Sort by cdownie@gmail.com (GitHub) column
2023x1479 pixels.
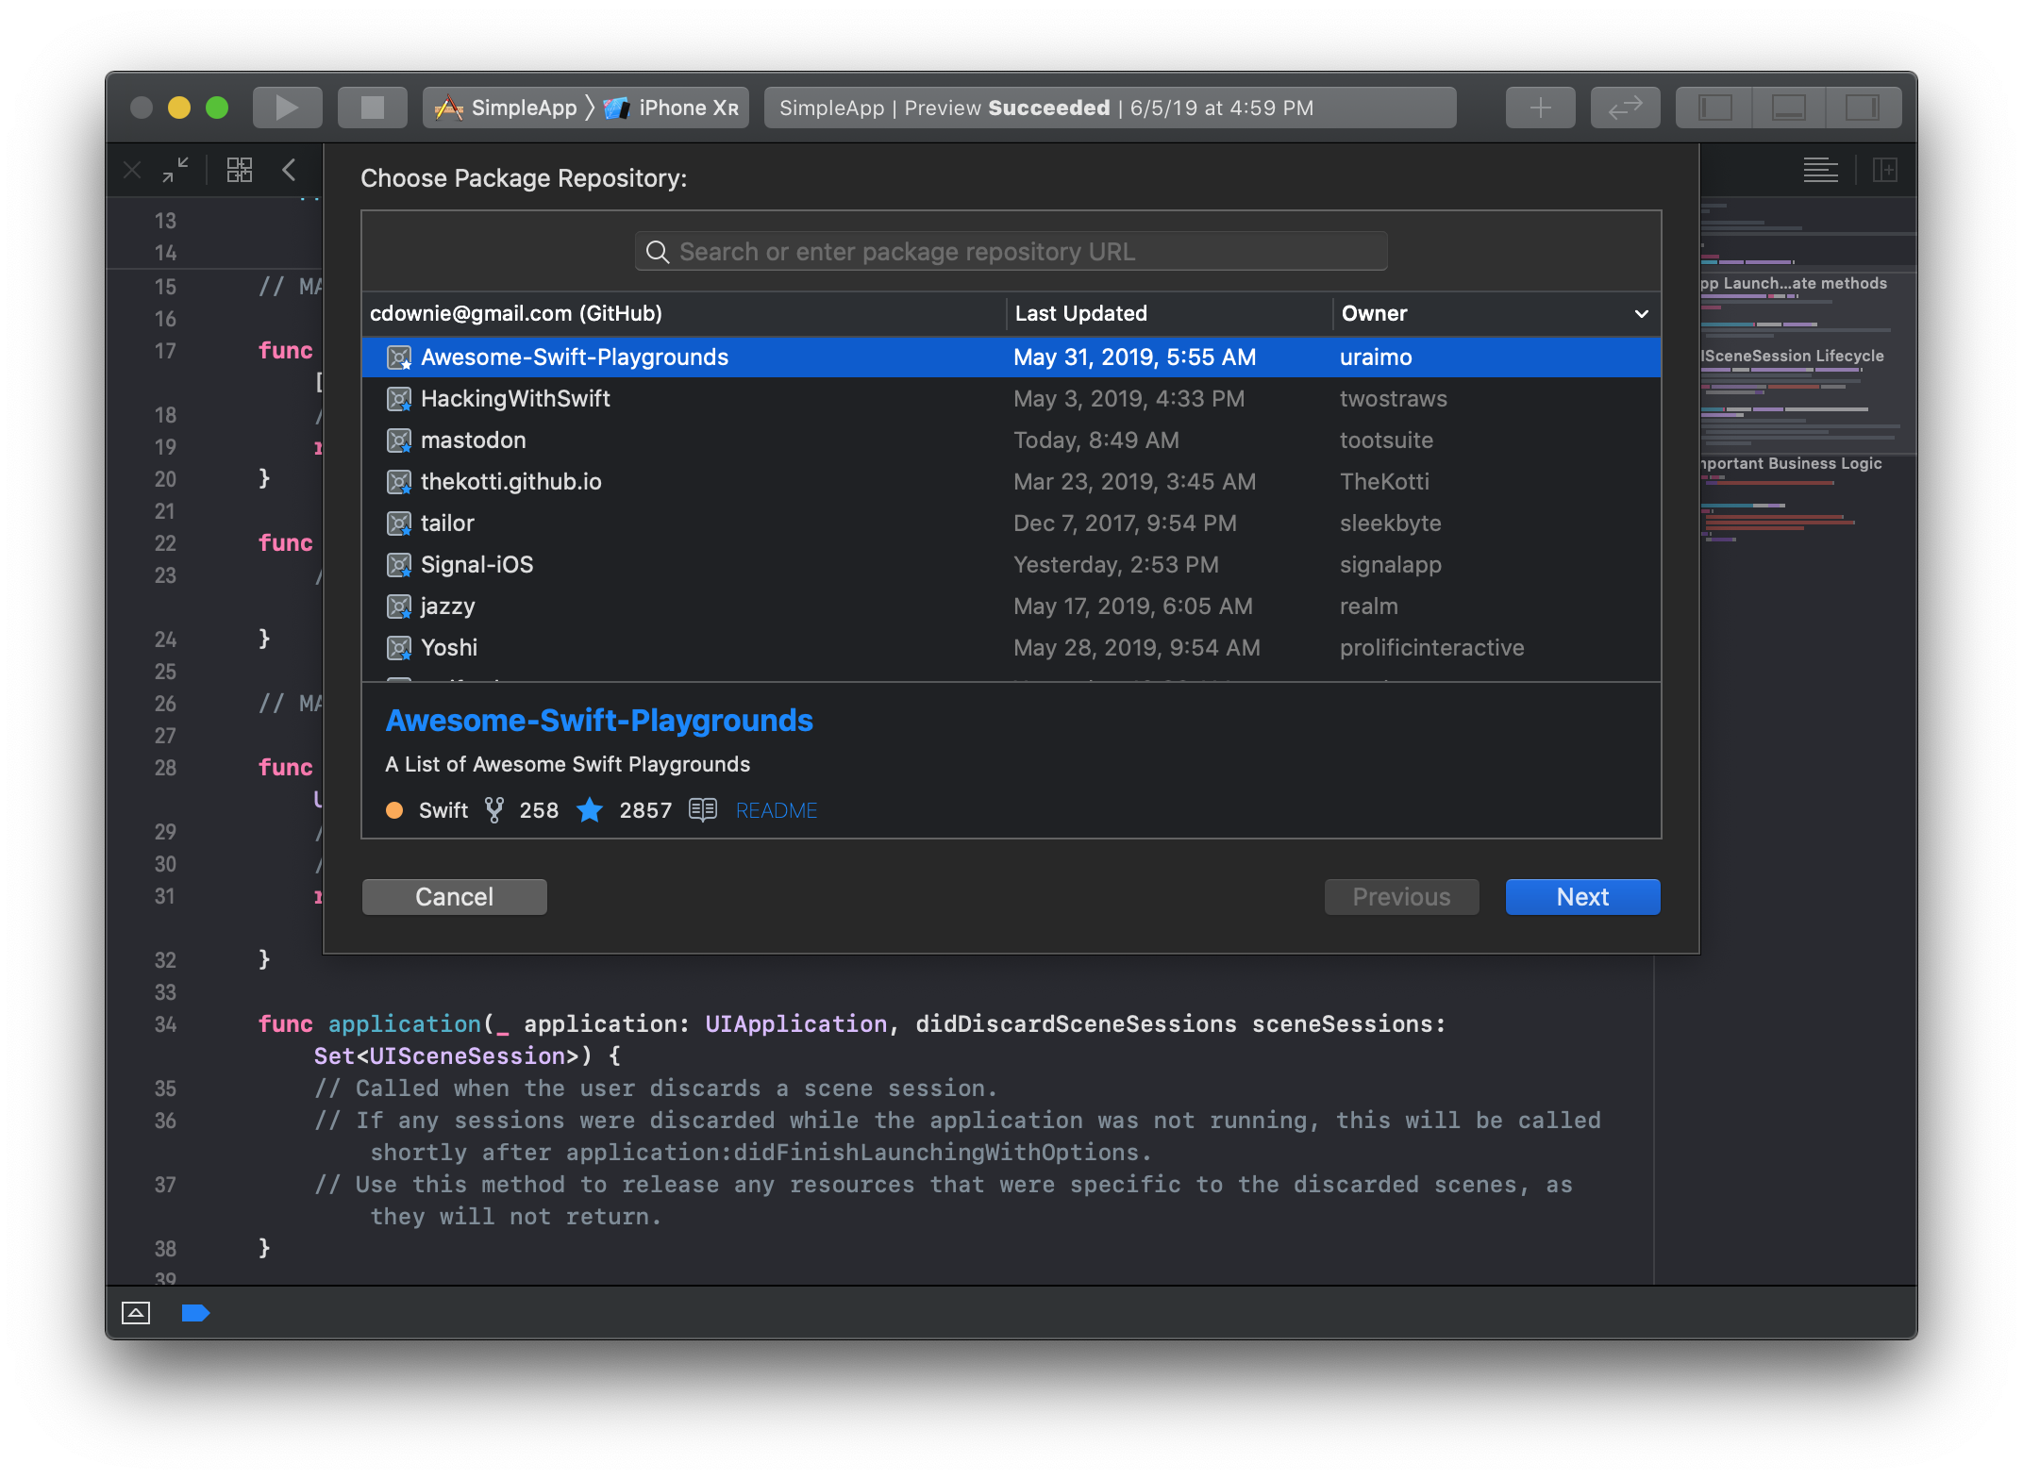(683, 314)
